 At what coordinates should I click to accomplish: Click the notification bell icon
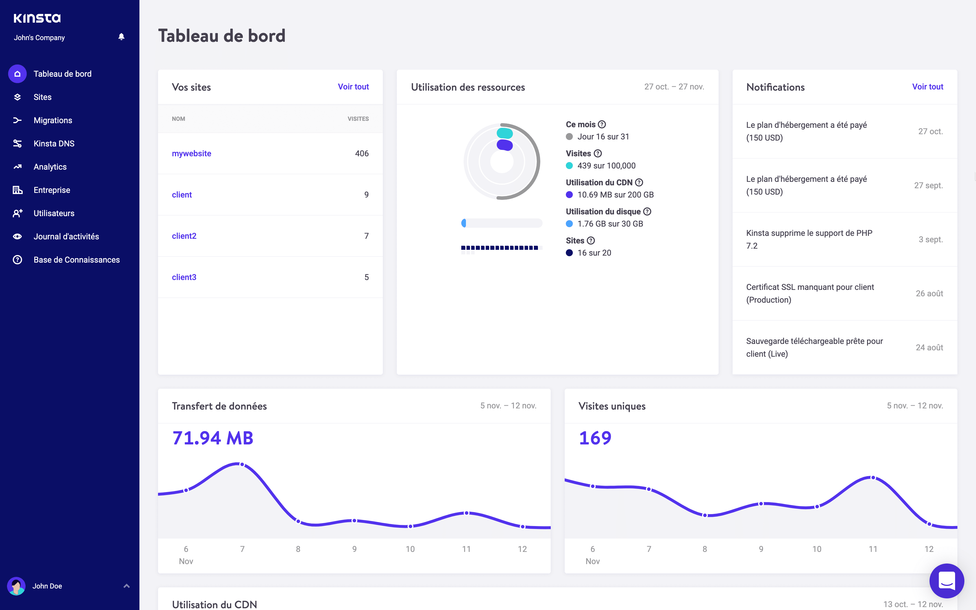tap(121, 37)
